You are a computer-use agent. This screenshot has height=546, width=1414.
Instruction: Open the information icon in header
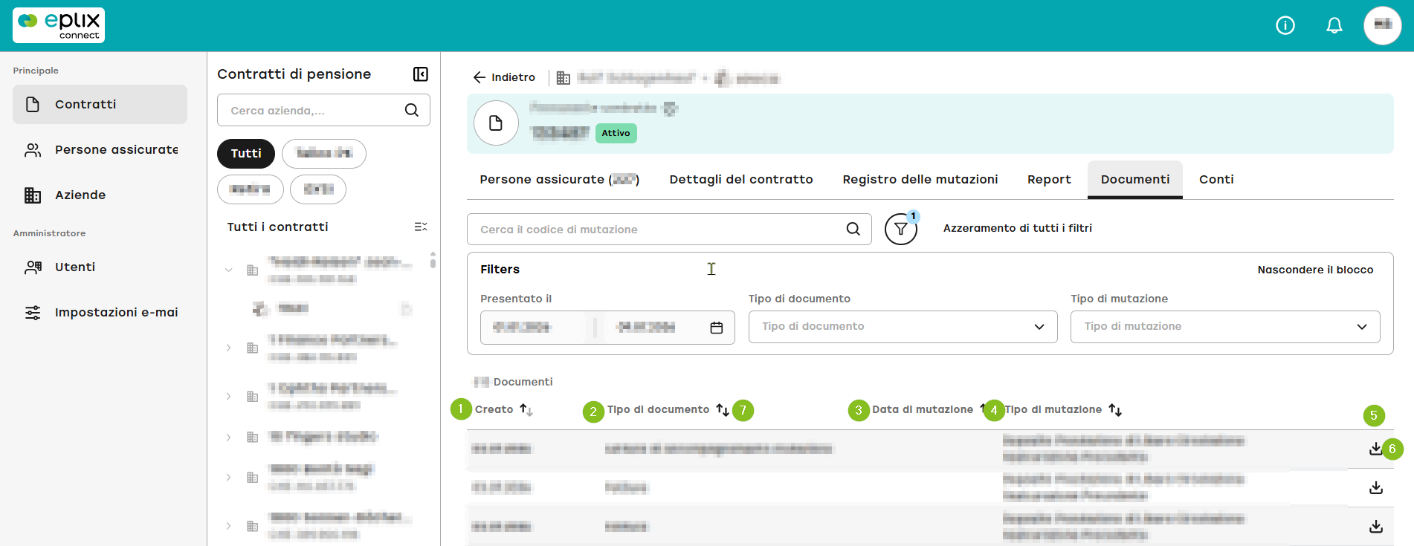(x=1285, y=26)
